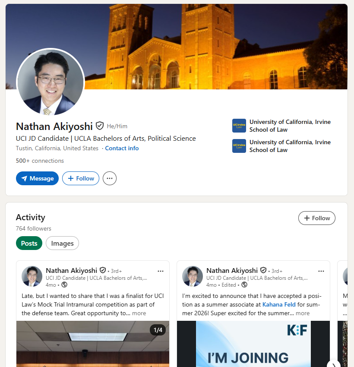354x367 pixels.
Task: Open the Contact info link
Action: tap(122, 148)
